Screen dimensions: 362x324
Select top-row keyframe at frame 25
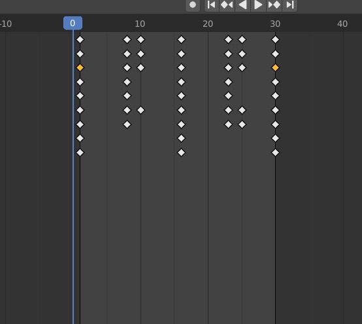pyautogui.click(x=242, y=39)
